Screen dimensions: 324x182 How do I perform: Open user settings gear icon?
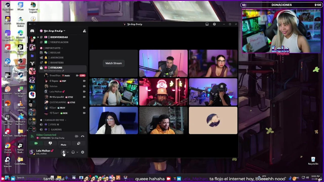coord(83,152)
